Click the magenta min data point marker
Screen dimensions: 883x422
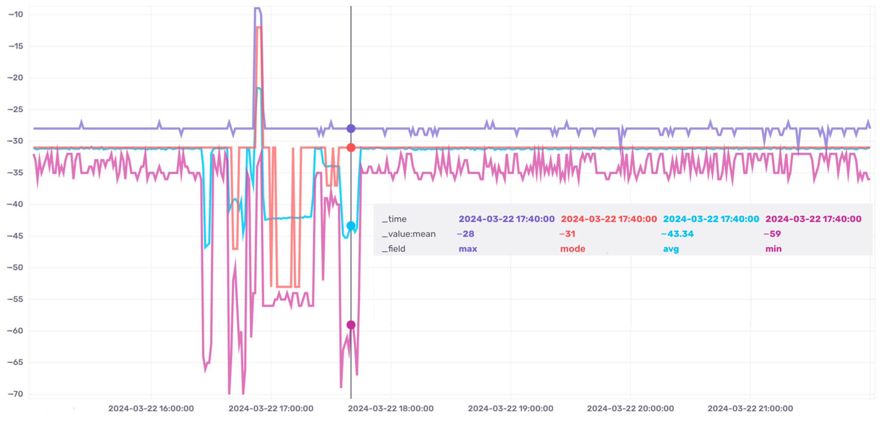pyautogui.click(x=351, y=325)
